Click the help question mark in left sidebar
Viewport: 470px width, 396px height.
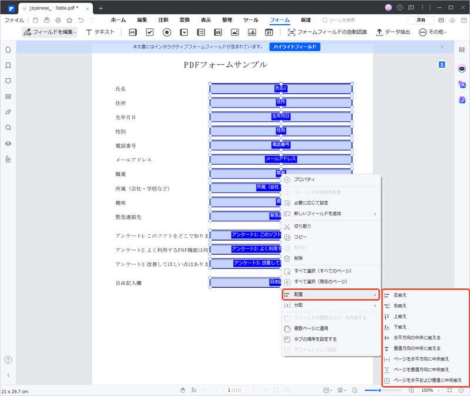(8, 360)
